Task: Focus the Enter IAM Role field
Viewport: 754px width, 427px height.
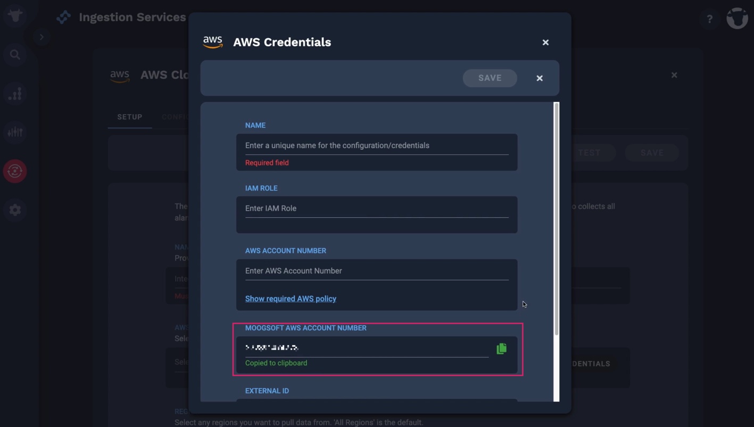Action: (377, 208)
